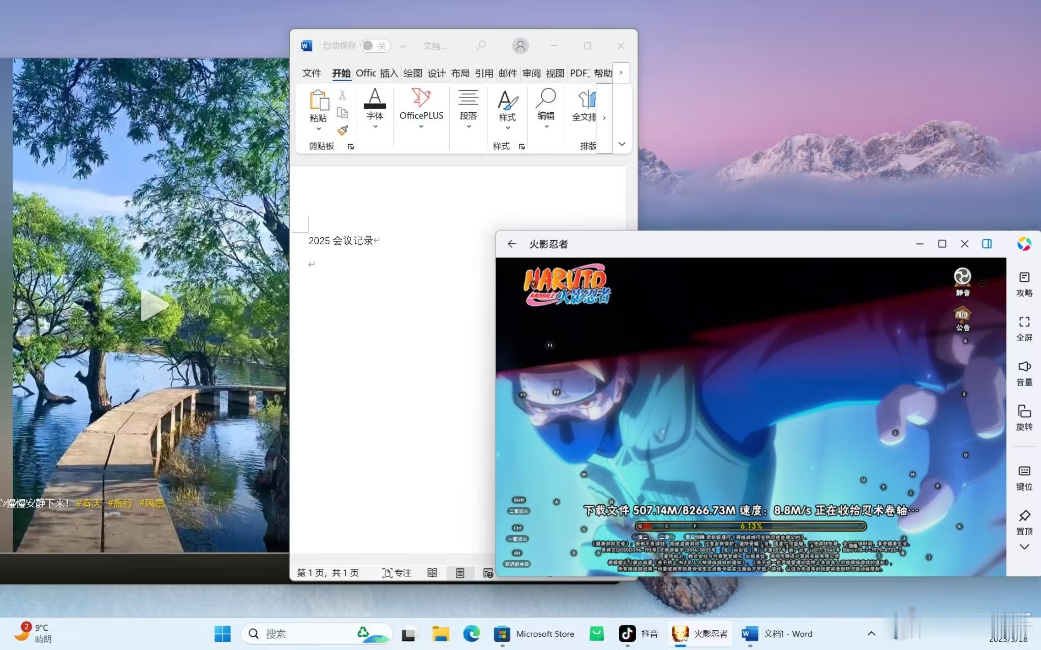1041x650 pixels.
Task: Click the 全屏 fullscreen sidebar icon
Action: tap(1024, 329)
